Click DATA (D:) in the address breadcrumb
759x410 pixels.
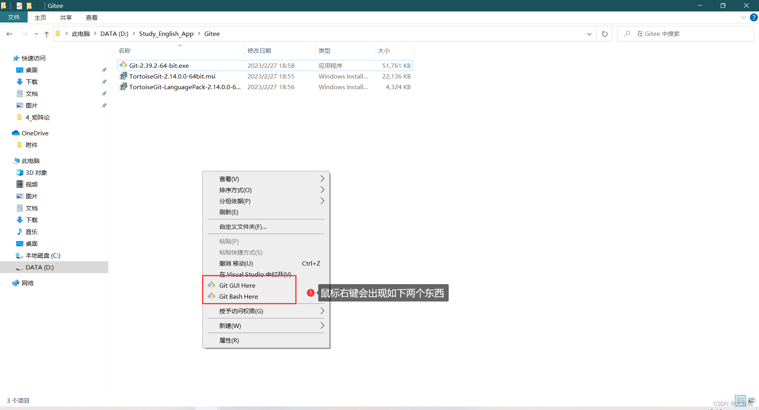click(x=114, y=34)
